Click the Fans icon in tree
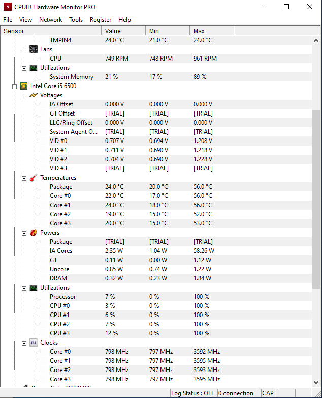Image resolution: width=322 pixels, height=398 pixels. click(x=34, y=49)
